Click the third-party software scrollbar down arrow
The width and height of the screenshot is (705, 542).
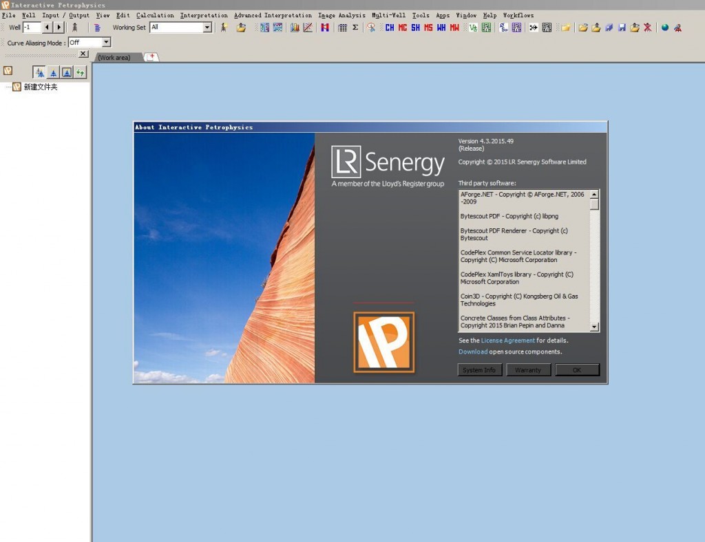pyautogui.click(x=594, y=327)
